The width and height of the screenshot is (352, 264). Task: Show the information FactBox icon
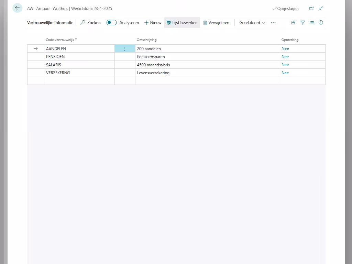(321, 23)
